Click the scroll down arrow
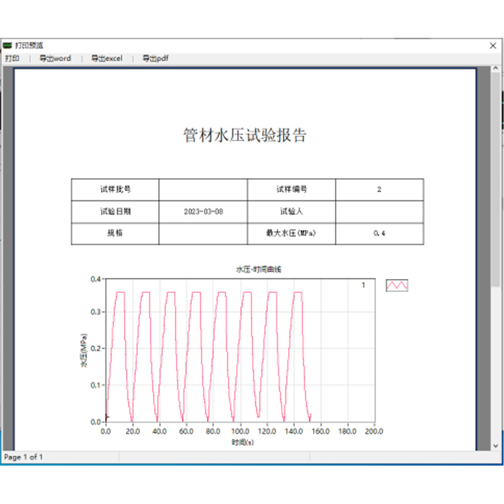This screenshot has height=504, width=504. [495, 446]
